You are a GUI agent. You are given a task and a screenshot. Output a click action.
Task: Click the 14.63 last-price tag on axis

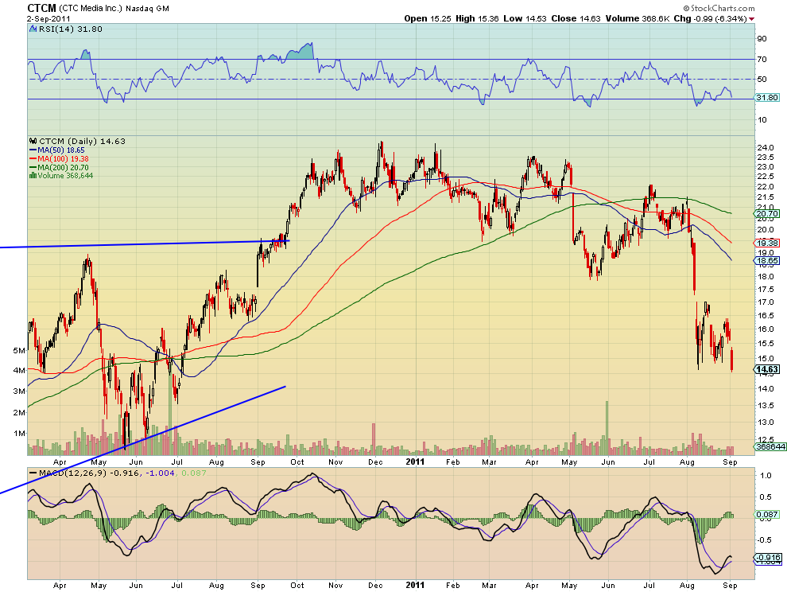coord(767,369)
